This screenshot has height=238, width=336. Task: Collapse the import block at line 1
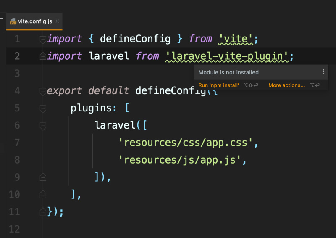(43, 39)
